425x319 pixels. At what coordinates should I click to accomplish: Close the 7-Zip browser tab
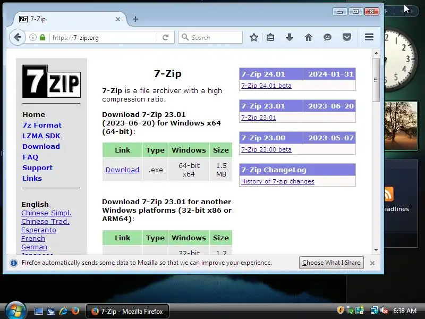pos(117,19)
